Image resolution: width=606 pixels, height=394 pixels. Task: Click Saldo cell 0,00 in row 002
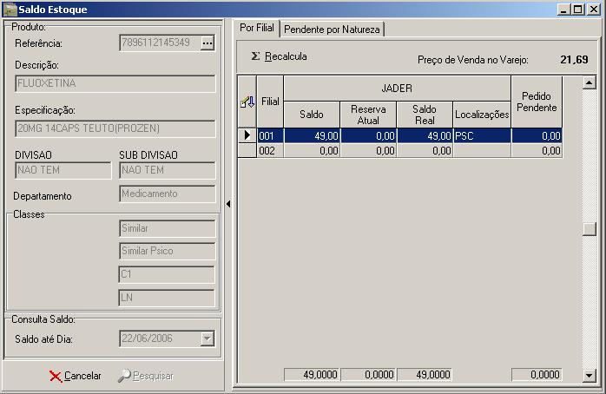tap(312, 150)
